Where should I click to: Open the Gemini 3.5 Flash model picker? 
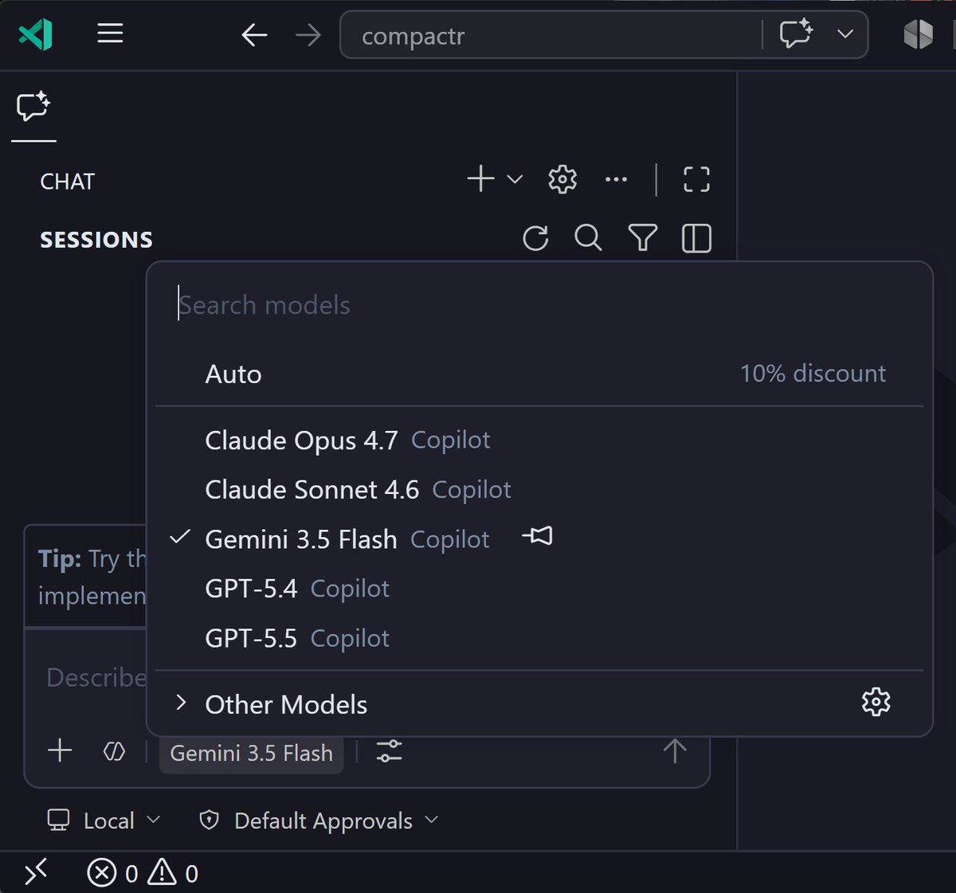(252, 753)
